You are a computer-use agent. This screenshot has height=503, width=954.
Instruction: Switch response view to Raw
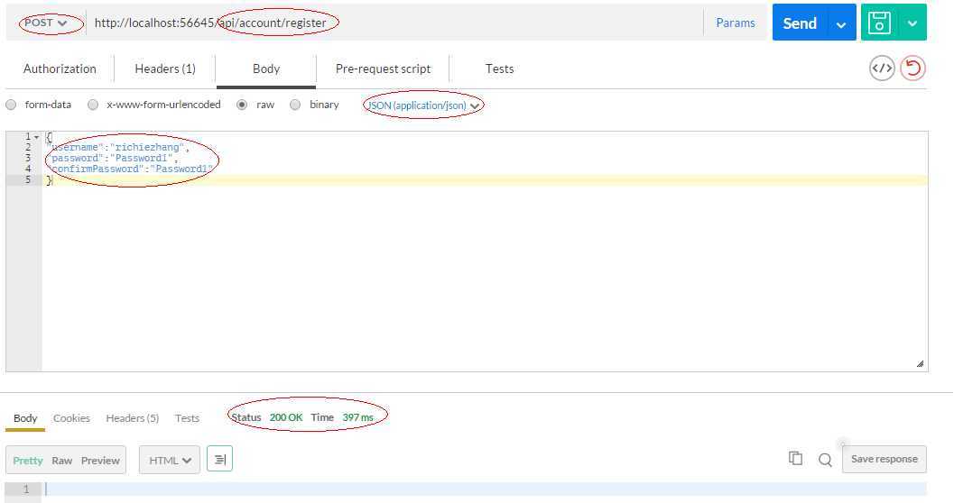coord(61,461)
